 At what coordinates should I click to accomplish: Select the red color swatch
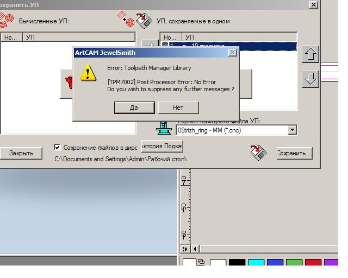(x=313, y=262)
